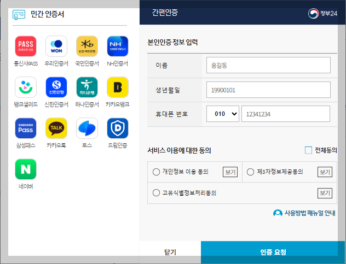Viewport: 346px width, 264px height.
Task: Click the 본인인증 정보 입력 heading
Action: [x=172, y=42]
